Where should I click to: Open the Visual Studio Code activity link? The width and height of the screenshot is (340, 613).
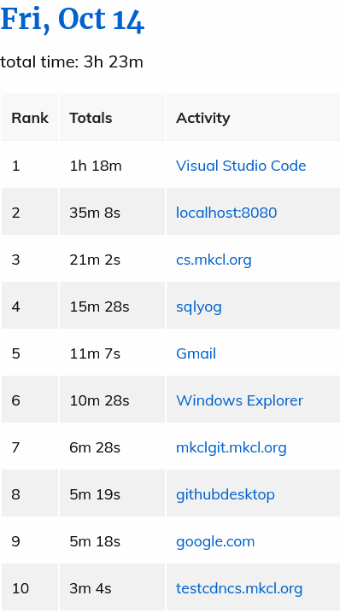pyautogui.click(x=241, y=166)
